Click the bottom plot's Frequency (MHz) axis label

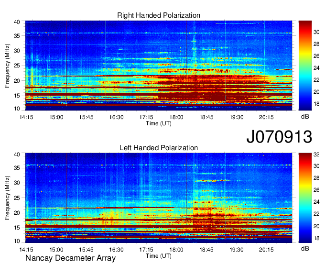pos(7,198)
